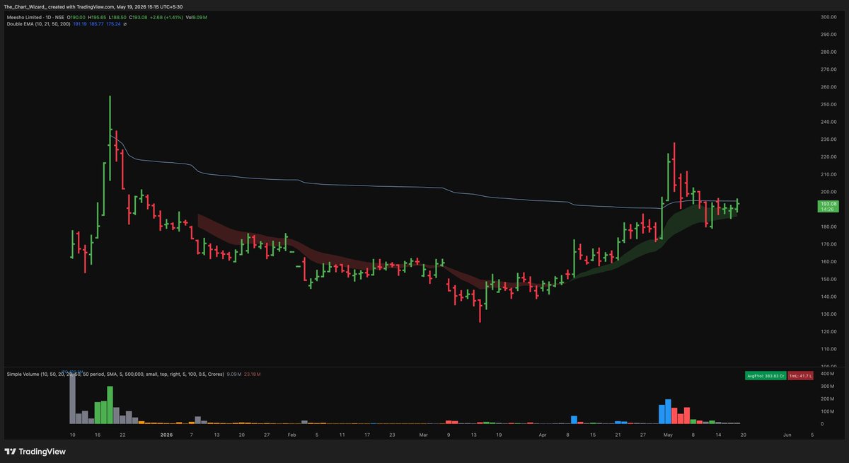The width and height of the screenshot is (849, 463).
Task: Click the EMA value 191.19
Action: coord(80,24)
